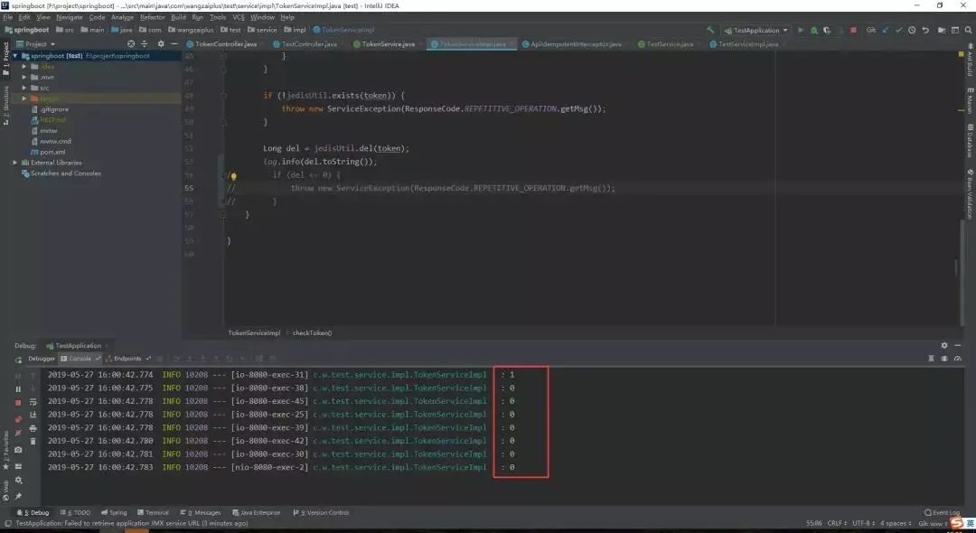Screen dimensions: 976x533
Task: Click the intention lightbulb icon at line 54
Action: point(233,176)
